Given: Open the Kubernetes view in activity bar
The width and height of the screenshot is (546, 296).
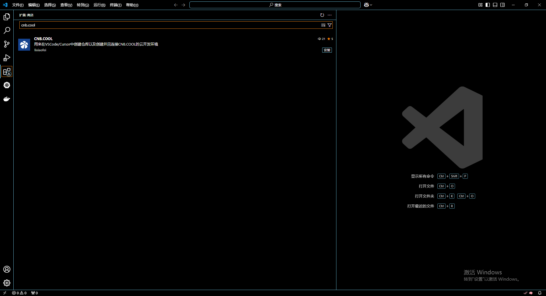Looking at the screenshot, I should tap(7, 85).
